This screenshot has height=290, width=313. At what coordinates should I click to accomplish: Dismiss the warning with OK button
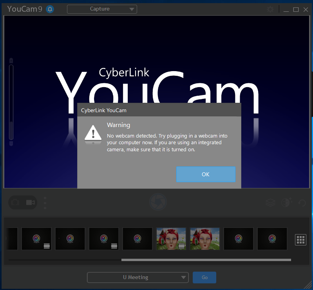click(x=206, y=174)
